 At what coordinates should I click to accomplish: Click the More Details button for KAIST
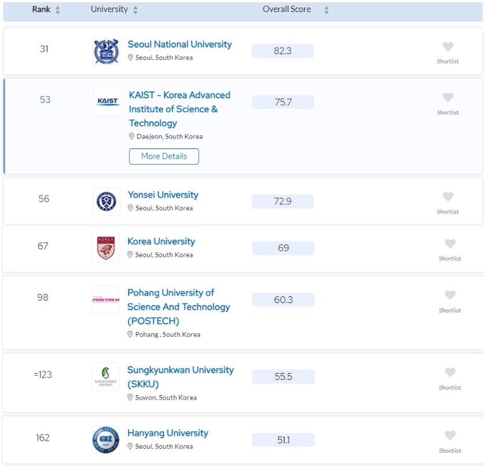point(164,156)
